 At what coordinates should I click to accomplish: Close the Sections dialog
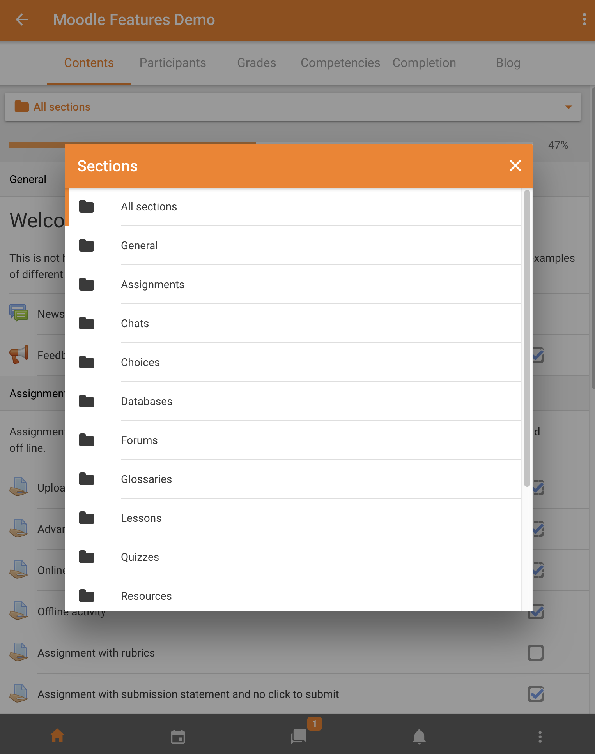[x=515, y=166]
